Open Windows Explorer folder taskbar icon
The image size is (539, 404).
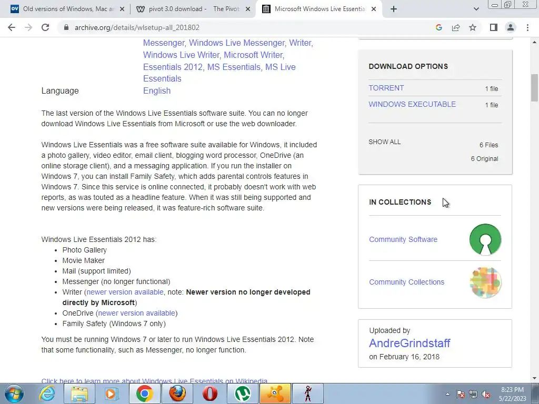click(x=79, y=393)
